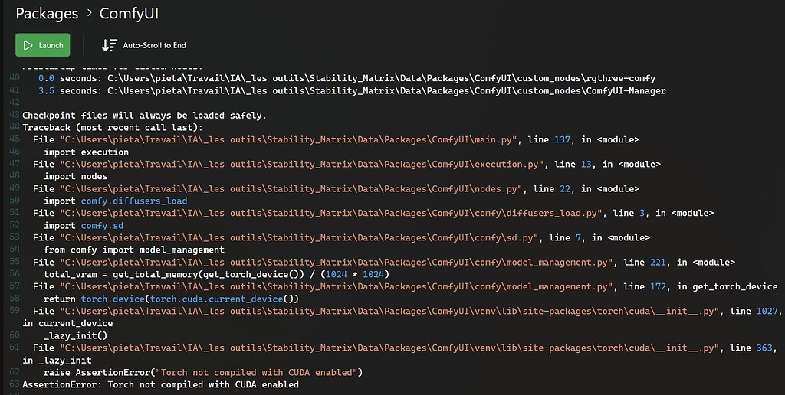Click the green Launch button
Viewport: 785px width, 395px height.
click(x=43, y=45)
